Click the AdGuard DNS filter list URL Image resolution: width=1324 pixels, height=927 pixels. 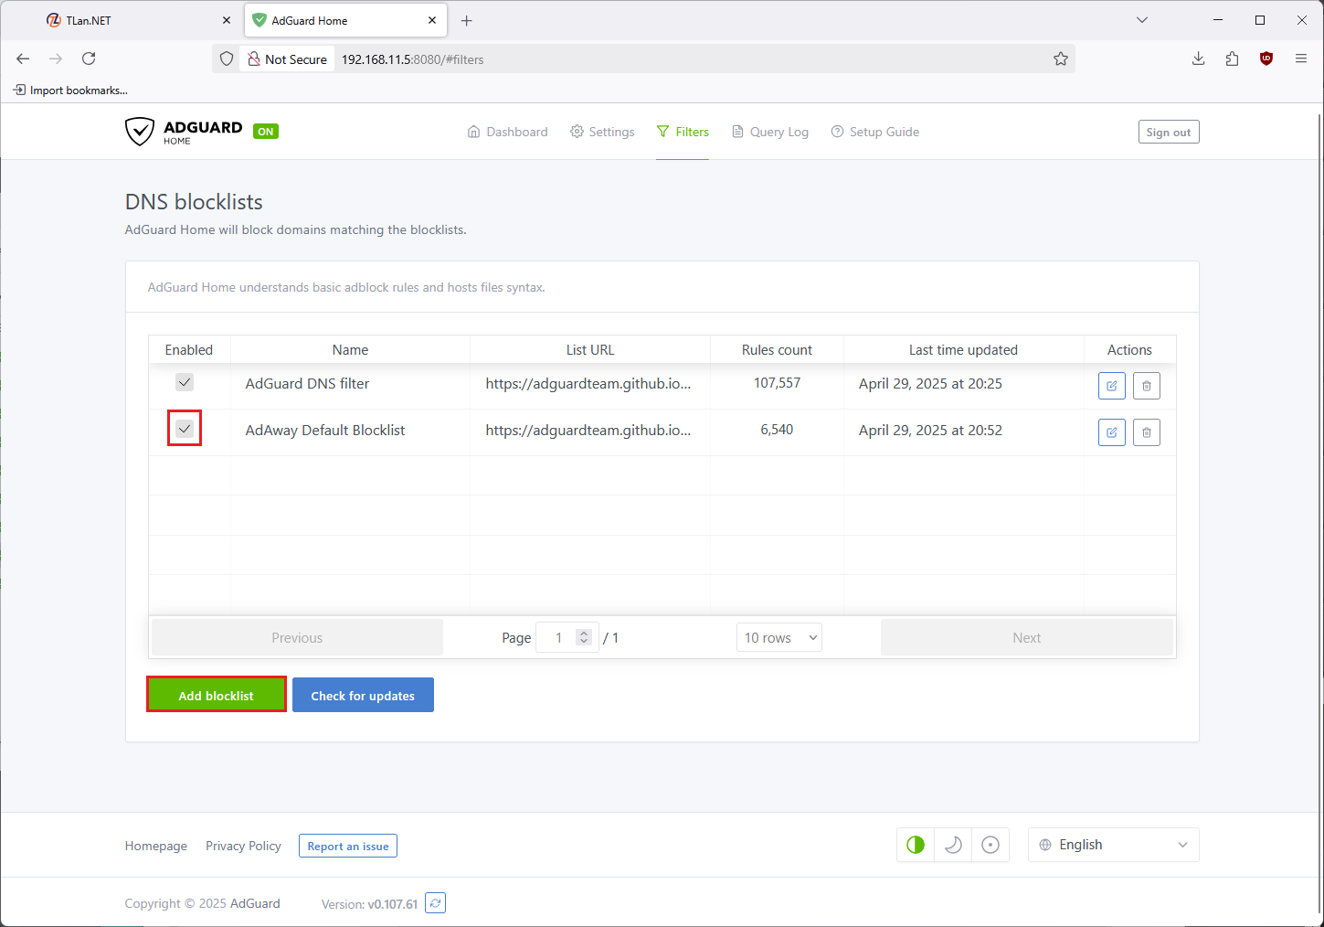(x=588, y=383)
